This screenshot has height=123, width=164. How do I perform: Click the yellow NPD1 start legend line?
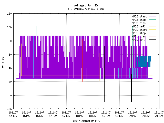coord(152,30)
